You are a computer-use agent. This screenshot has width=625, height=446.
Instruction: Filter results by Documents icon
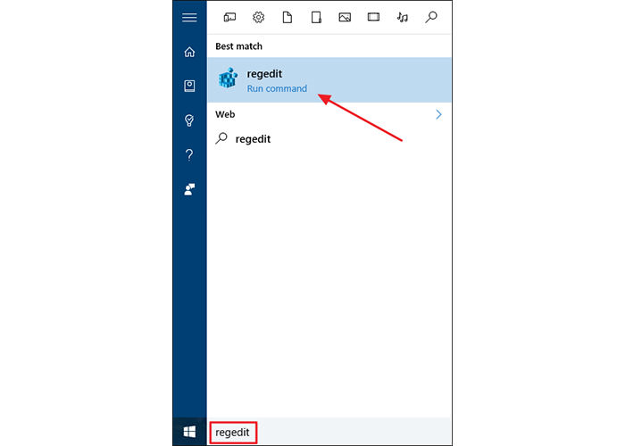point(287,17)
